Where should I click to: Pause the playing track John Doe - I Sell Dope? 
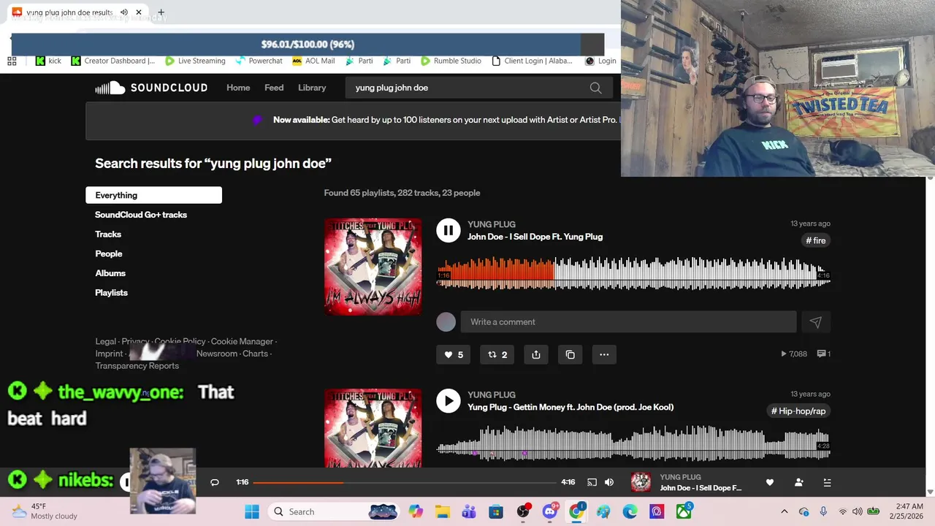pos(449,230)
